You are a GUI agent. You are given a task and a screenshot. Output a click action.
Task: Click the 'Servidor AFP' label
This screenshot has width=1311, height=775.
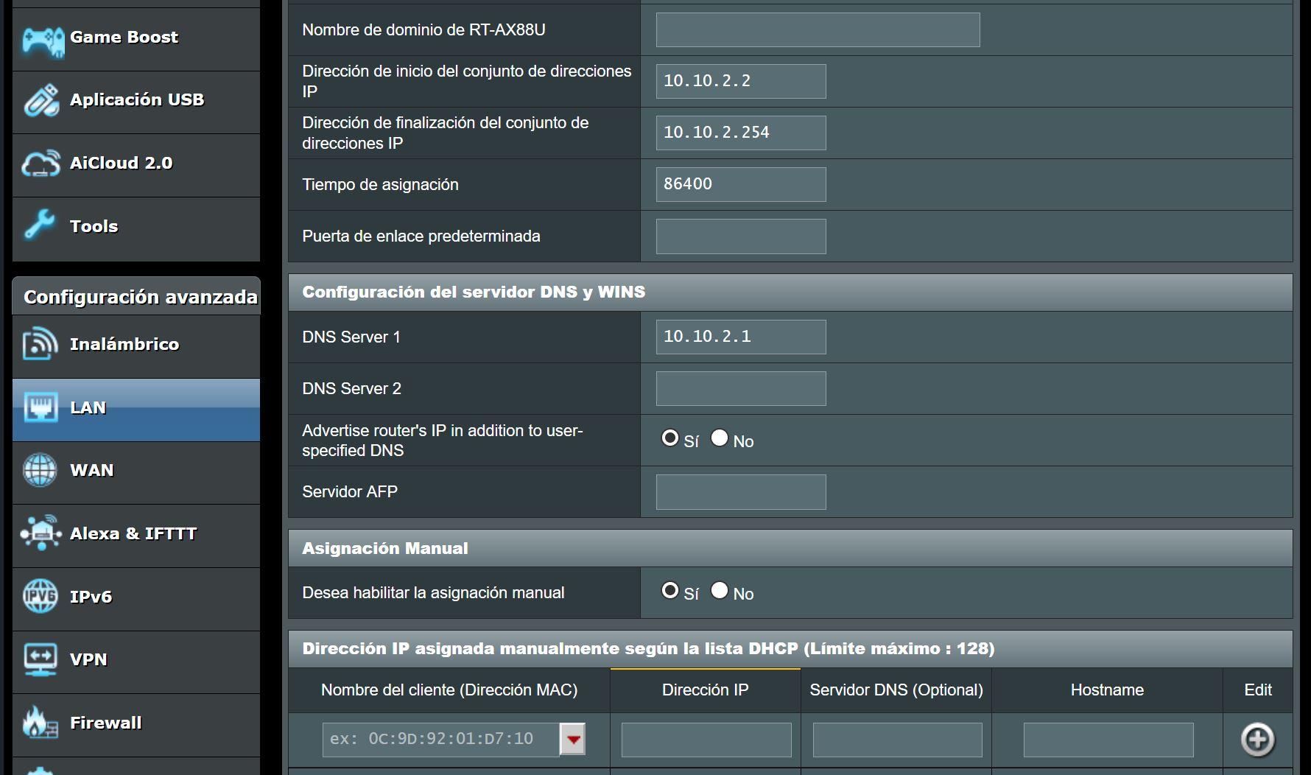click(350, 492)
